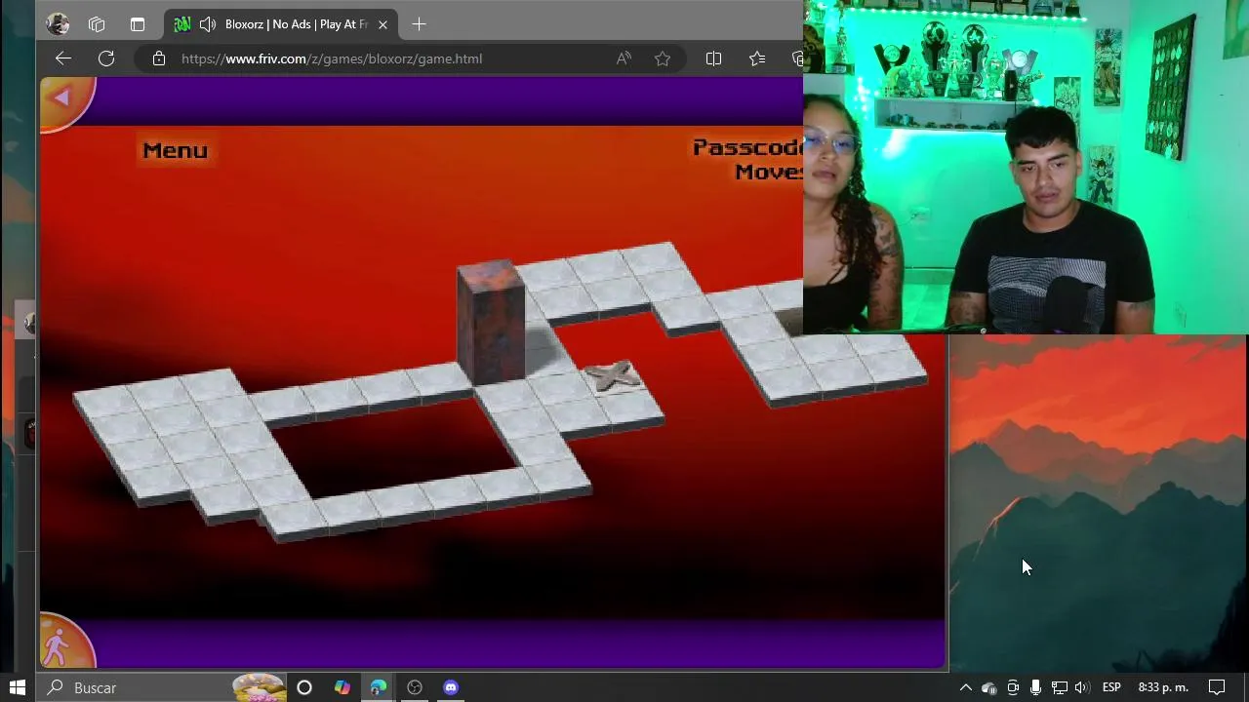Screen dimensions: 1249x702
Task: Launch the Copilot taskbar icon
Action: click(x=342, y=687)
